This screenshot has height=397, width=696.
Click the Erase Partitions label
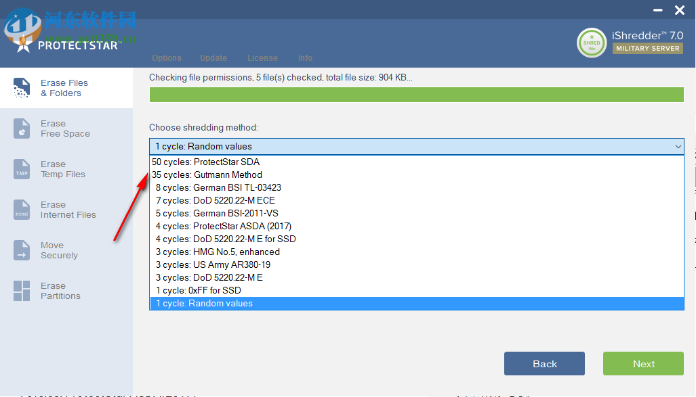(x=60, y=291)
